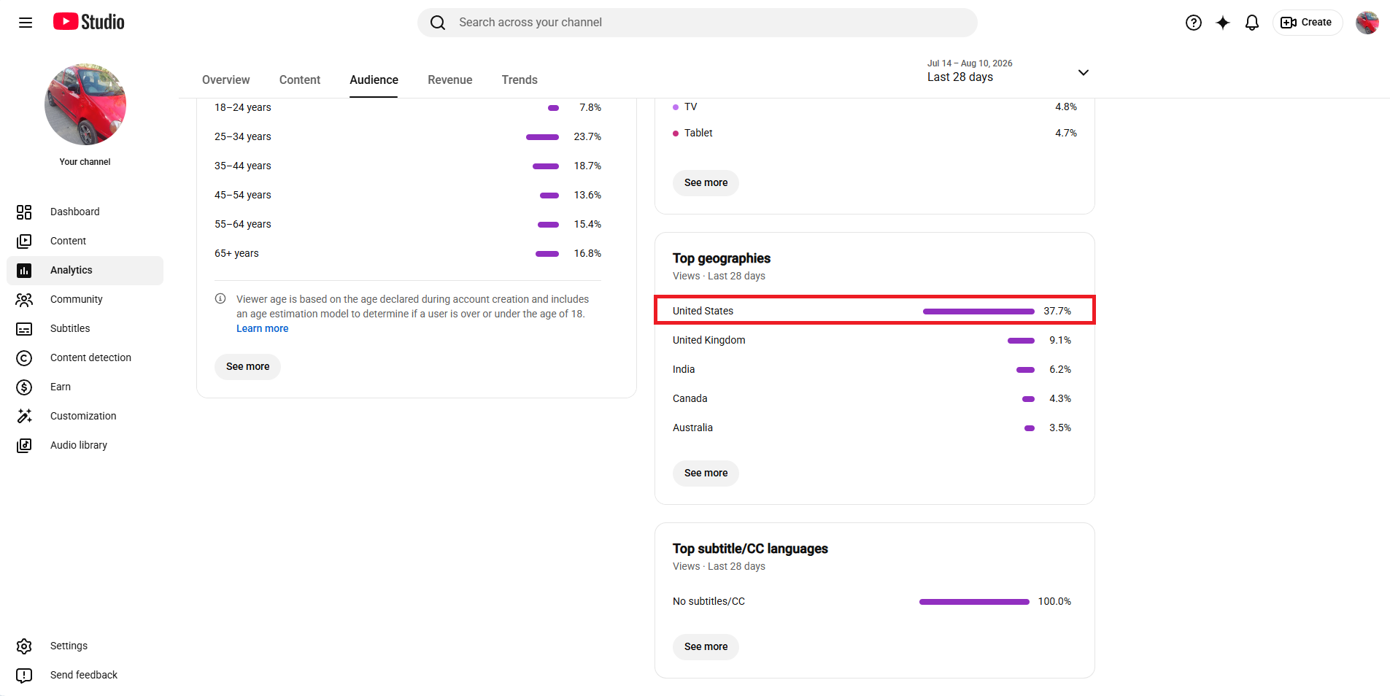Click the sparkle Ask Studio icon
This screenshot has height=696, width=1390.
click(x=1223, y=23)
